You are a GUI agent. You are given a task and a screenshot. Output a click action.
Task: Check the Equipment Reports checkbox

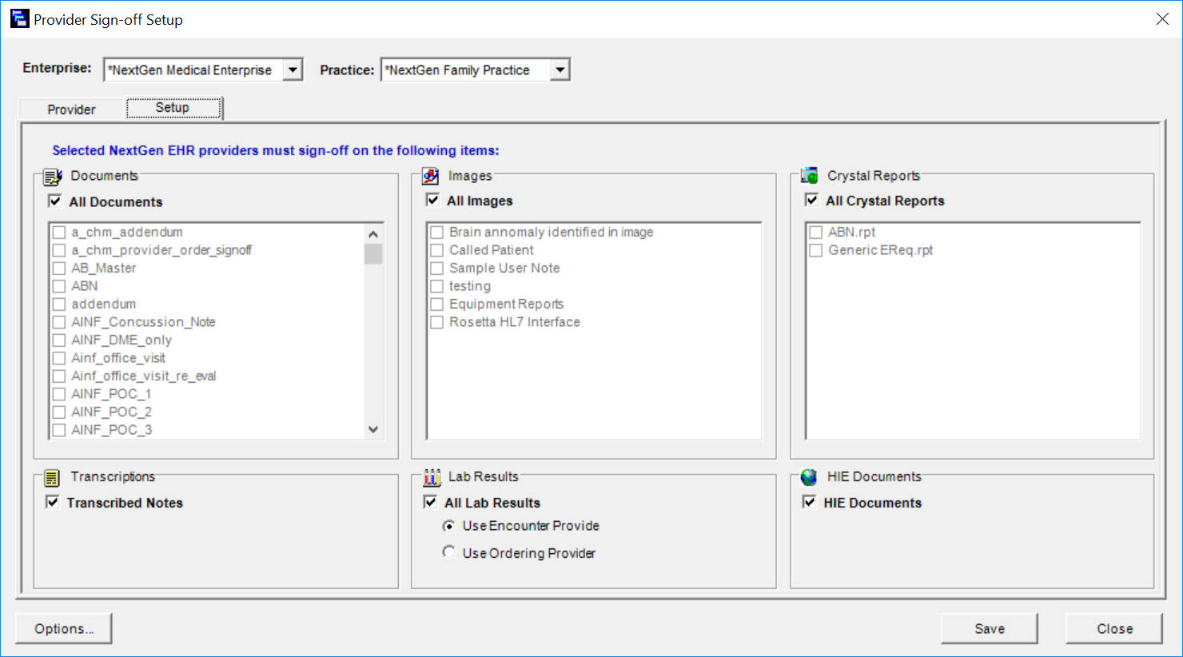[x=437, y=305]
